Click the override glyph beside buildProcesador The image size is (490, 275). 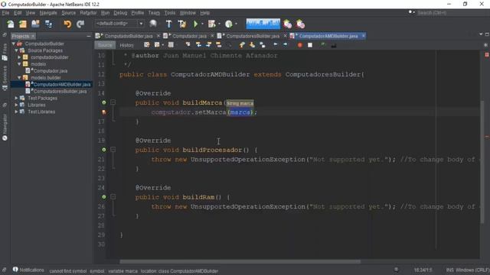click(104, 150)
